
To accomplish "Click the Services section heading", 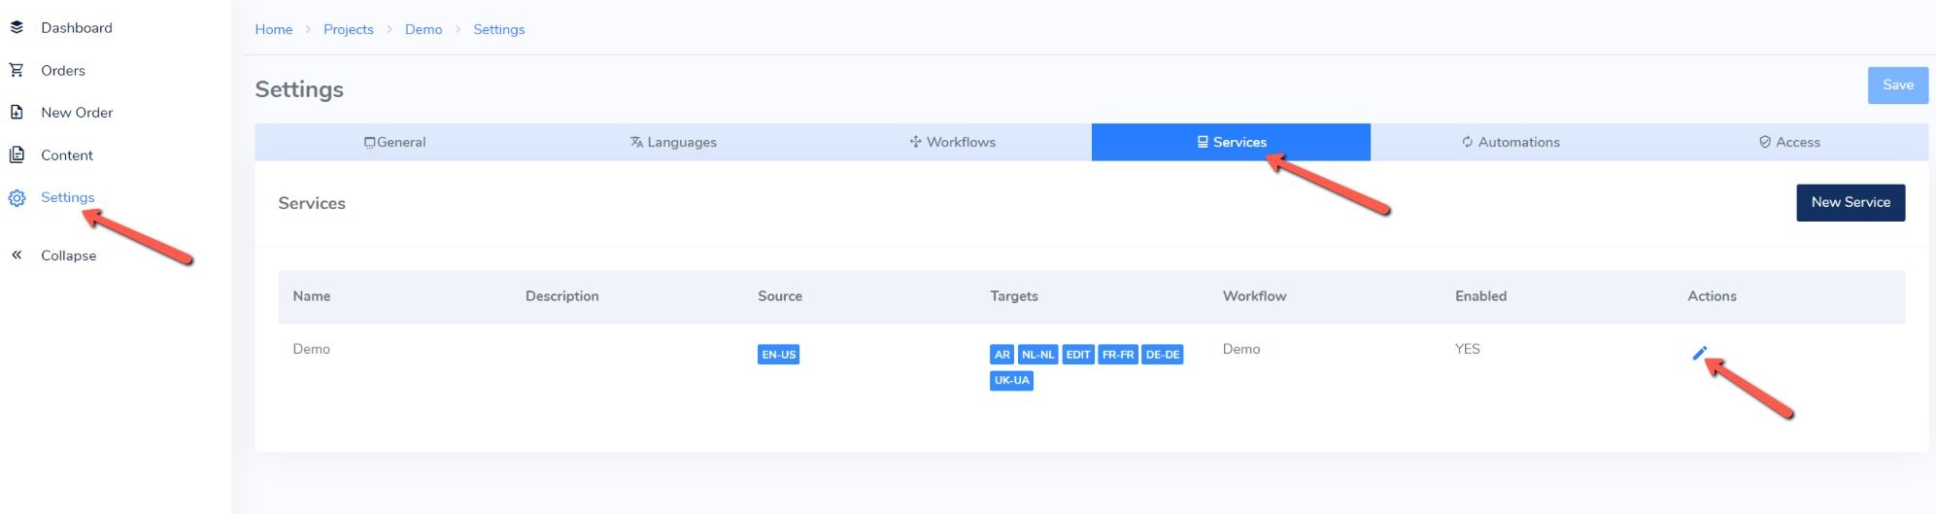I will tap(312, 203).
